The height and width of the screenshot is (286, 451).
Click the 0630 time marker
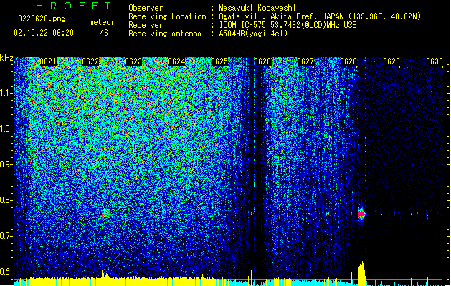pyautogui.click(x=435, y=61)
